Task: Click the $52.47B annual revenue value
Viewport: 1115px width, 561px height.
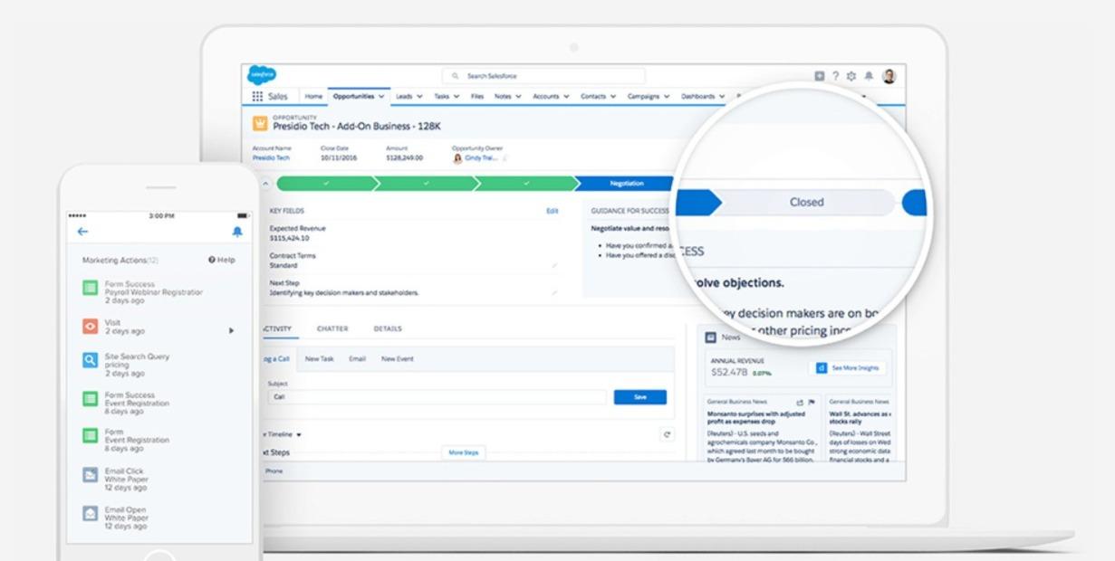Action: [729, 372]
